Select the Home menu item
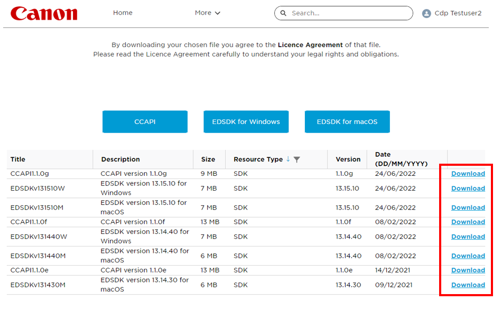Viewport: 502px width, 311px height. 123,13
